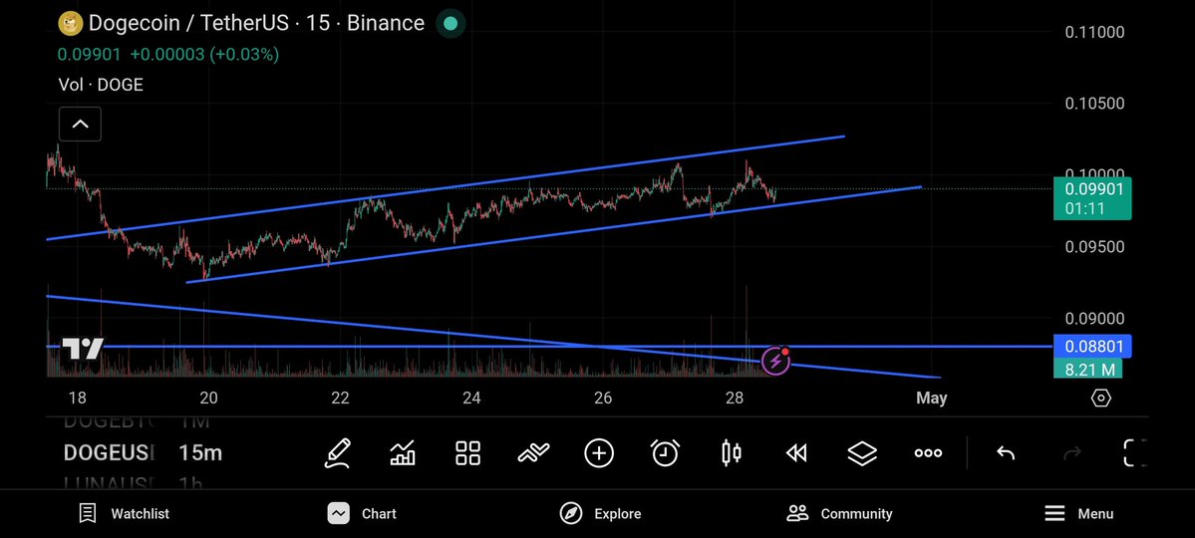Image resolution: width=1195 pixels, height=538 pixels.
Task: Tap the purple lightning bolt event icon
Action: click(775, 361)
